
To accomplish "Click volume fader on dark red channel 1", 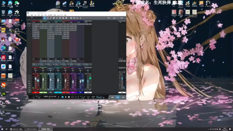I will [36, 79].
